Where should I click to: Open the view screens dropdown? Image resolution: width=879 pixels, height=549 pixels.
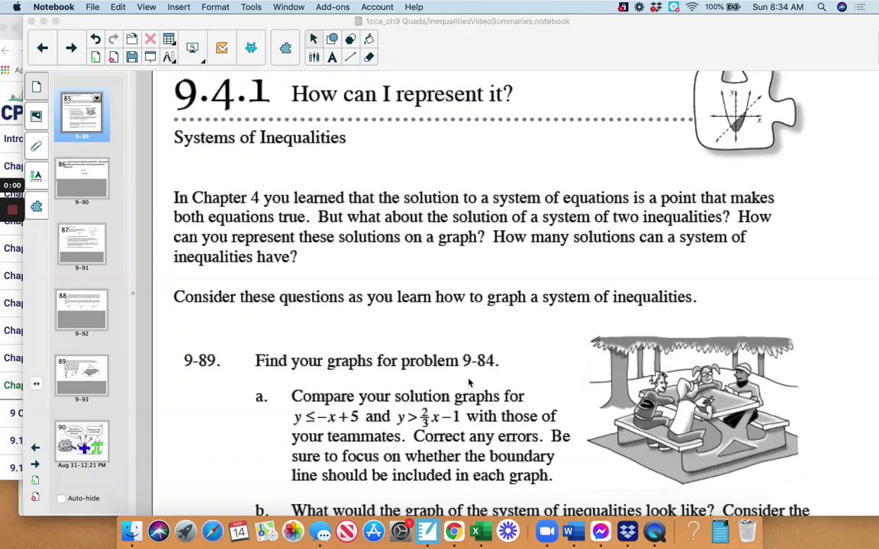[193, 48]
